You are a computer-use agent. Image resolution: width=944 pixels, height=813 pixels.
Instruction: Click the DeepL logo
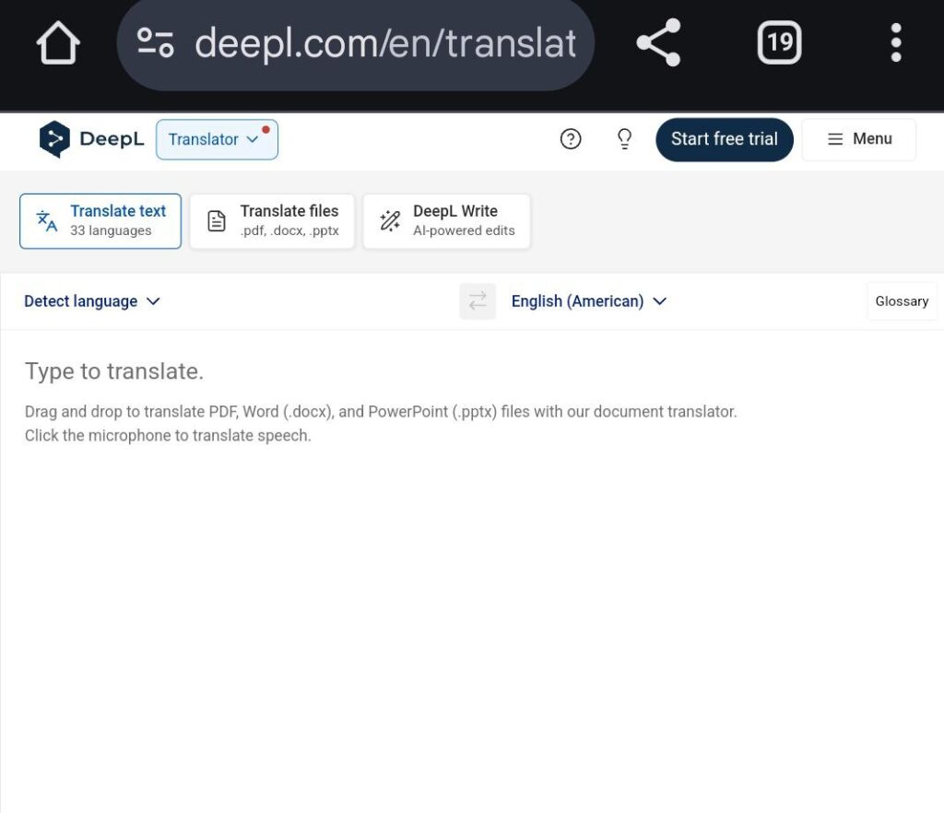tap(91, 139)
